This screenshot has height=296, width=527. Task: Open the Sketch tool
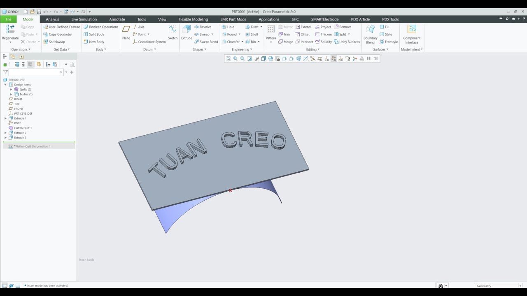coord(173,32)
